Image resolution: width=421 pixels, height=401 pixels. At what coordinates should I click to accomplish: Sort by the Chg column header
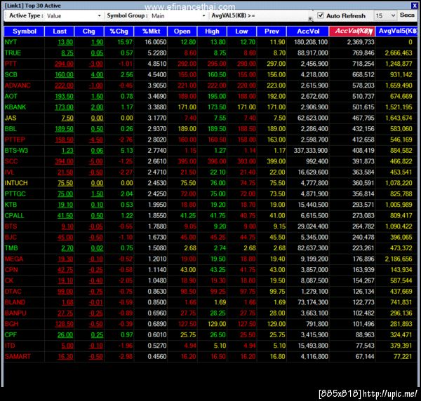89,32
